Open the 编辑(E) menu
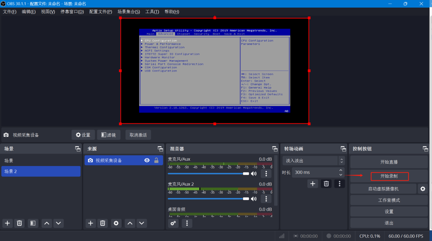Viewport: 432px width, 241px height. [x=29, y=12]
